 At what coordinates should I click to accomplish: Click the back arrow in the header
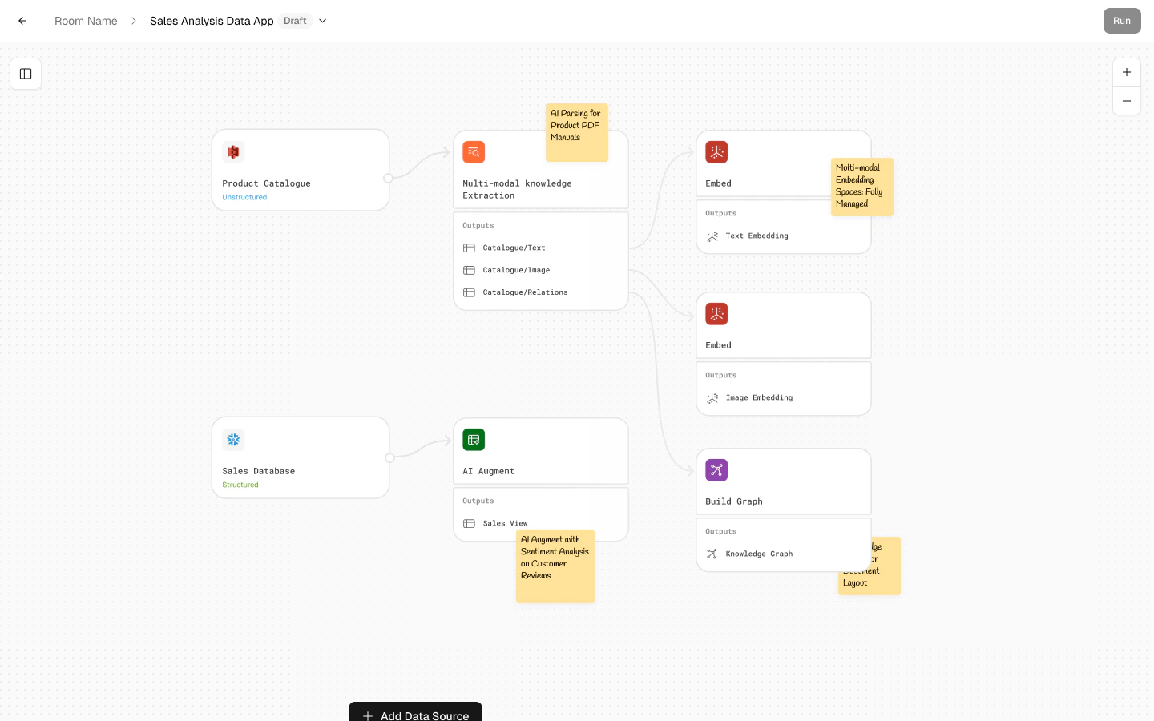[22, 21]
